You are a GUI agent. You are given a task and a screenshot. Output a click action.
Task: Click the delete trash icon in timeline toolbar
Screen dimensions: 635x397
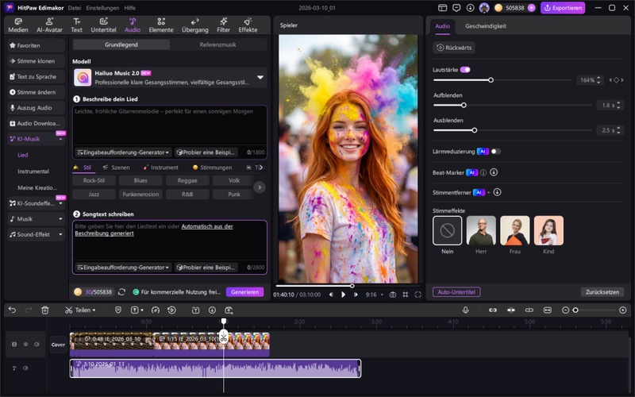(45, 310)
